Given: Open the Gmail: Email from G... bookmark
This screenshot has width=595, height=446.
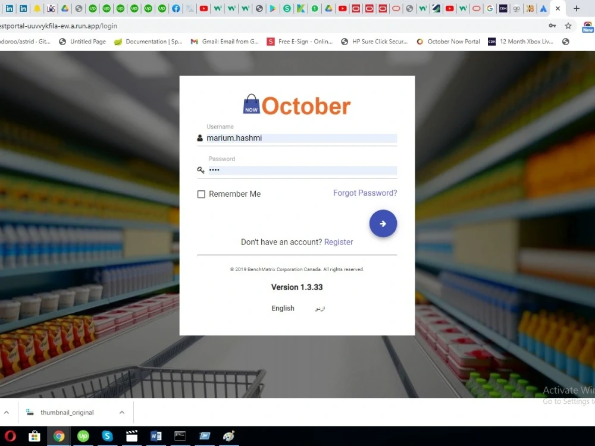Looking at the screenshot, I should point(225,42).
